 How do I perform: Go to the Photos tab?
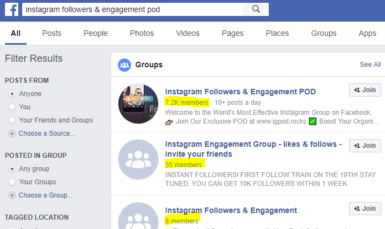(x=142, y=33)
